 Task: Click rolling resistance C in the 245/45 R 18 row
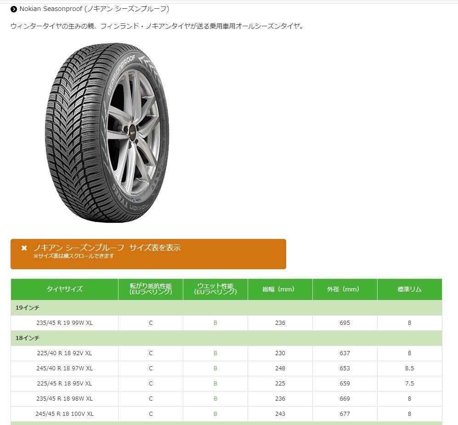click(x=151, y=414)
